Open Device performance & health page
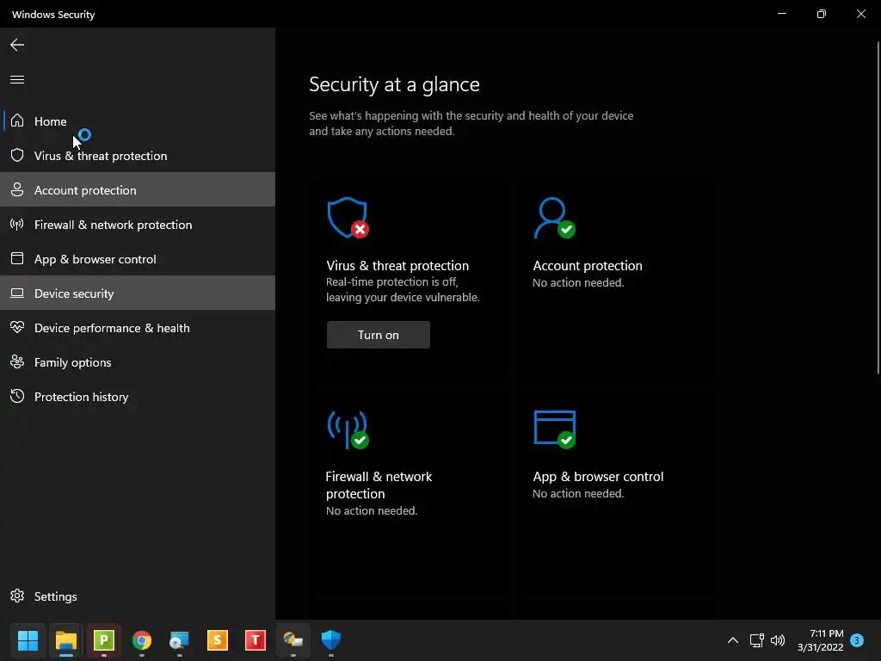 (138, 328)
